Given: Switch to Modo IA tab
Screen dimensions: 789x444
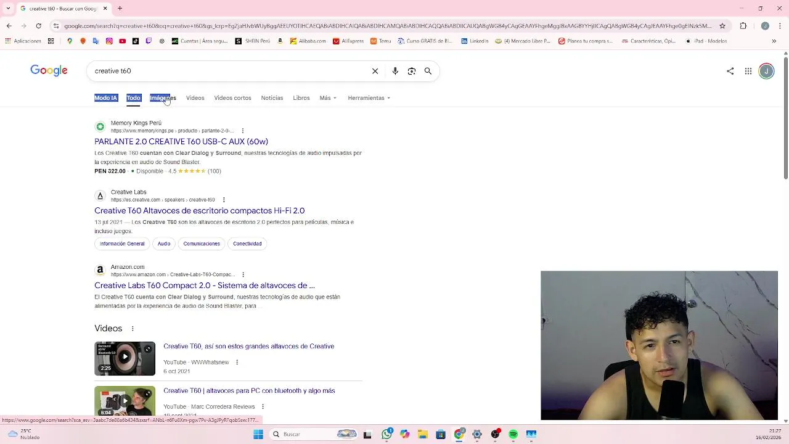Looking at the screenshot, I should pos(106,98).
